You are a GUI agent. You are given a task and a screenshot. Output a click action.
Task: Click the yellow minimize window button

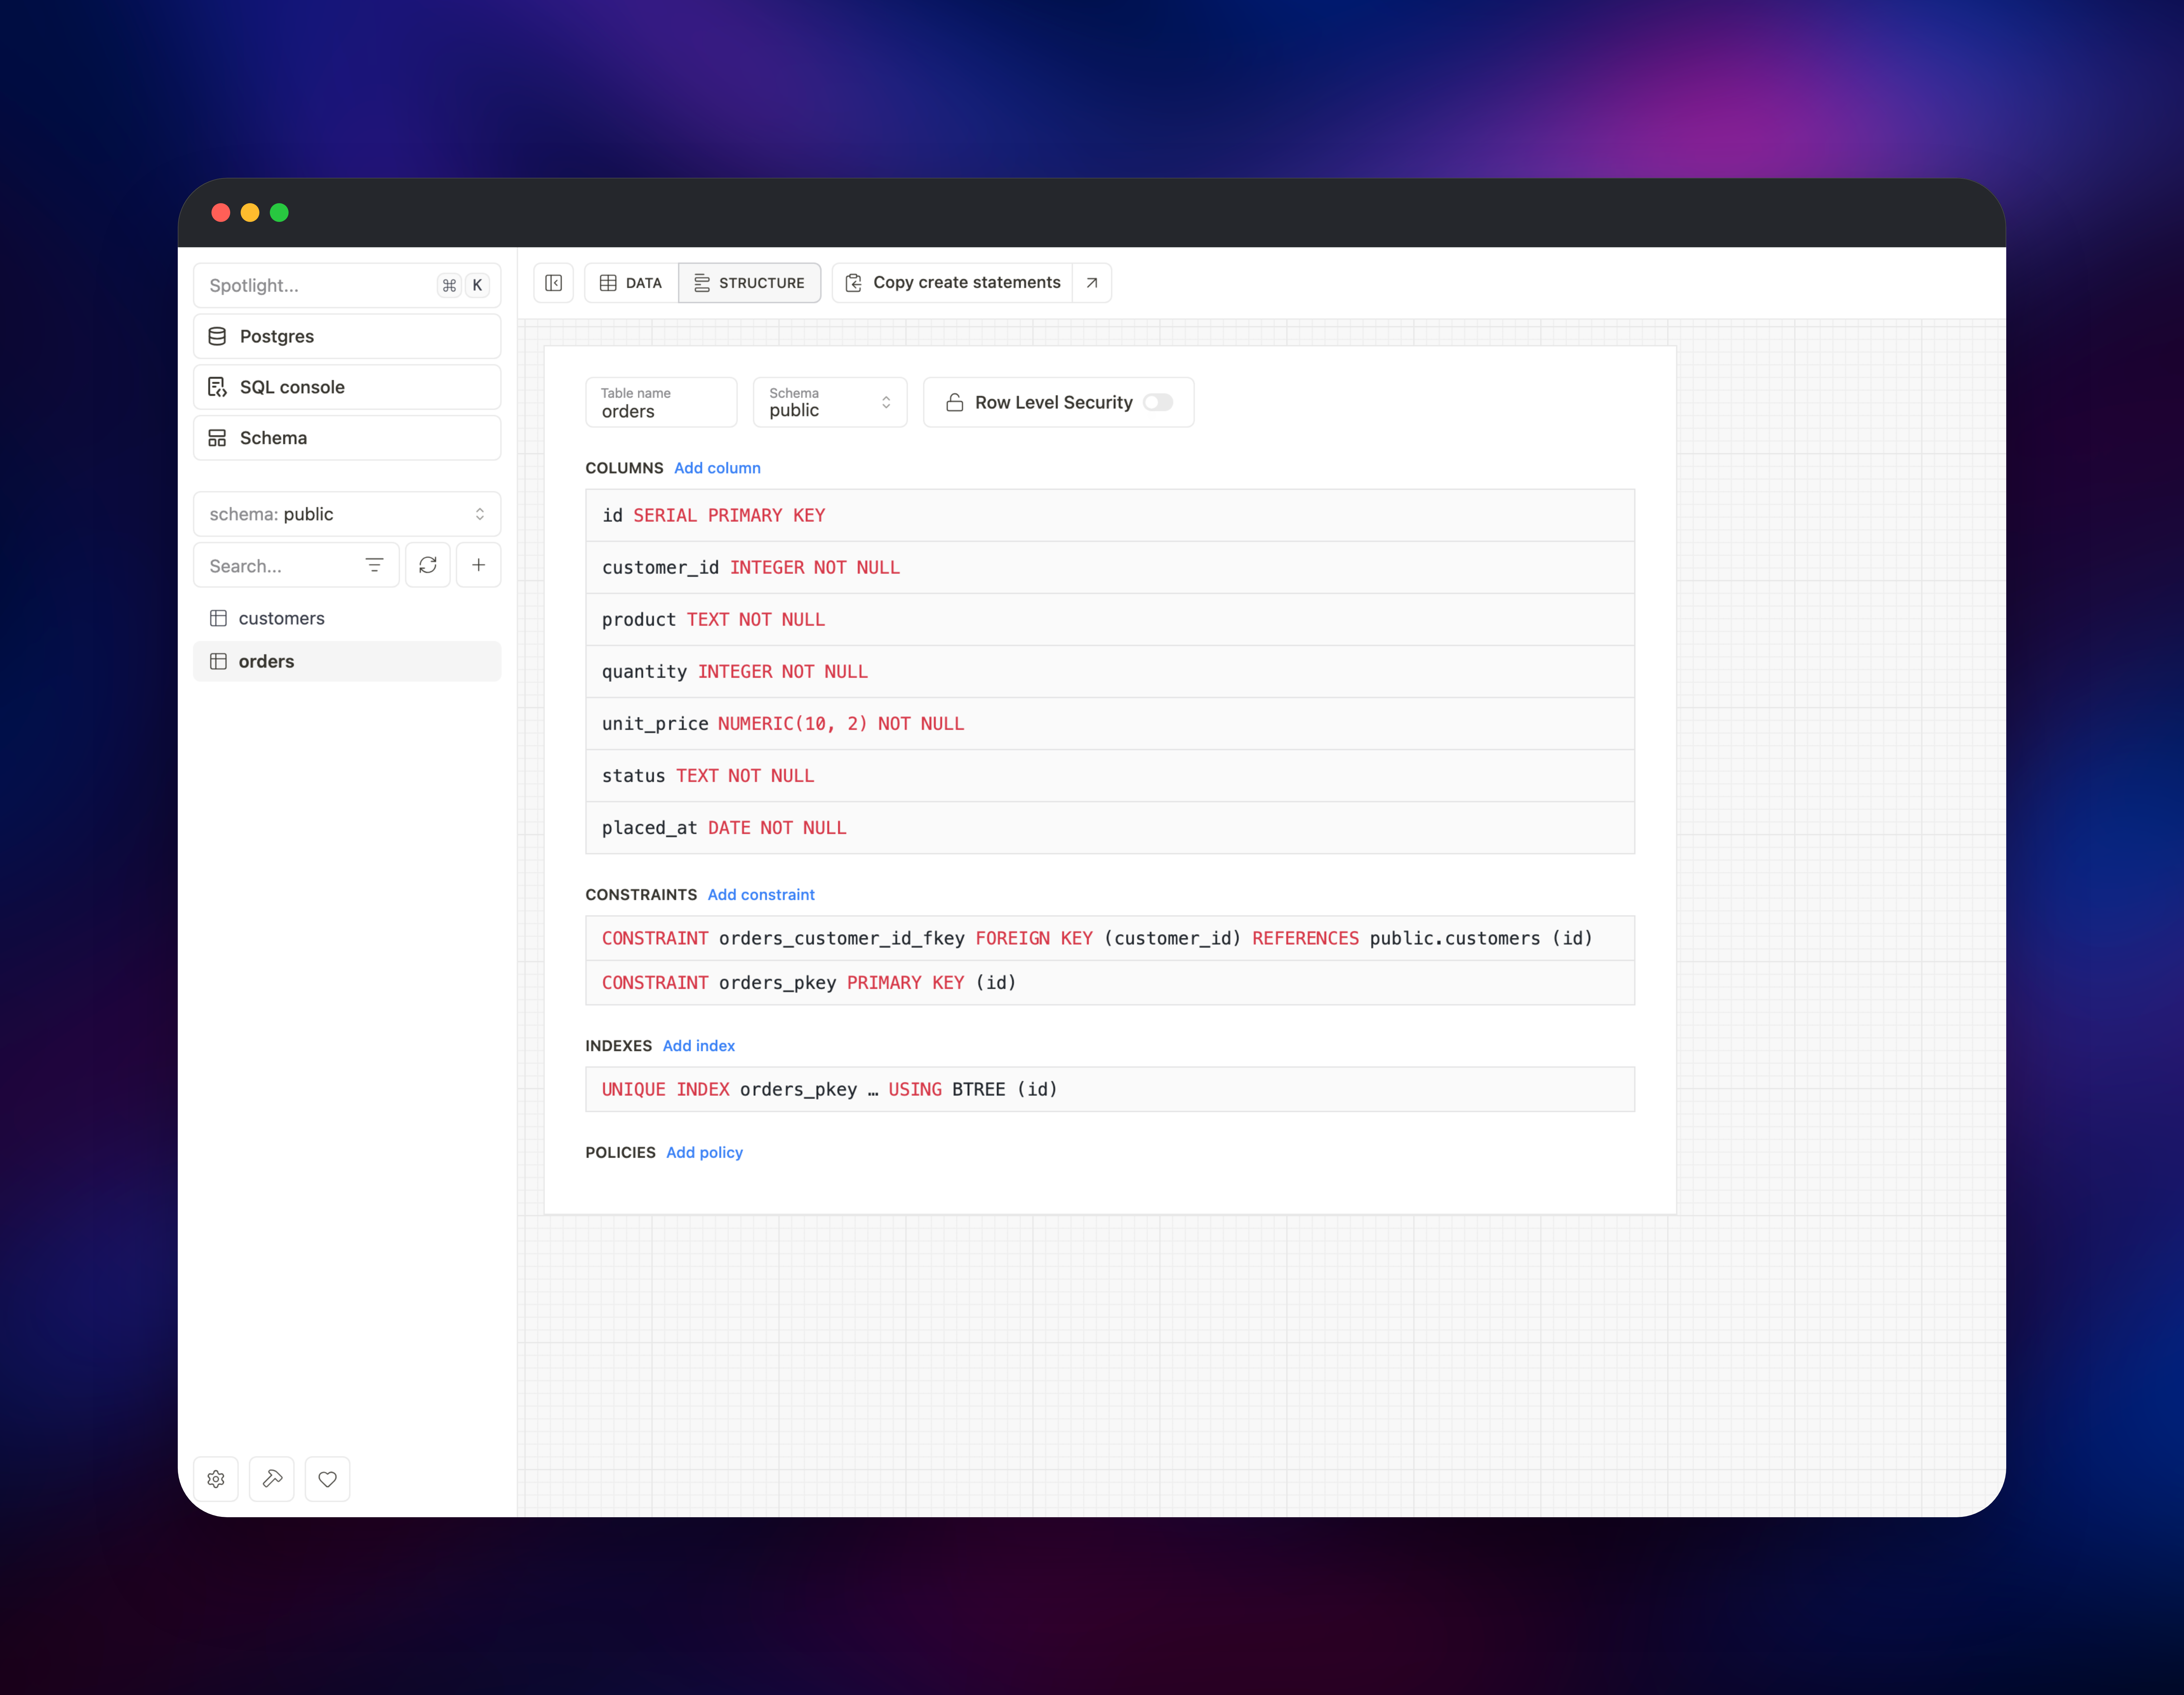(250, 212)
